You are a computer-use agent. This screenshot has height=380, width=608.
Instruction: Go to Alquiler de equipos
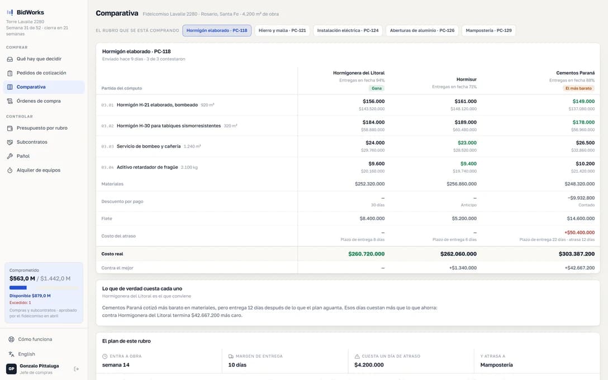point(44,170)
